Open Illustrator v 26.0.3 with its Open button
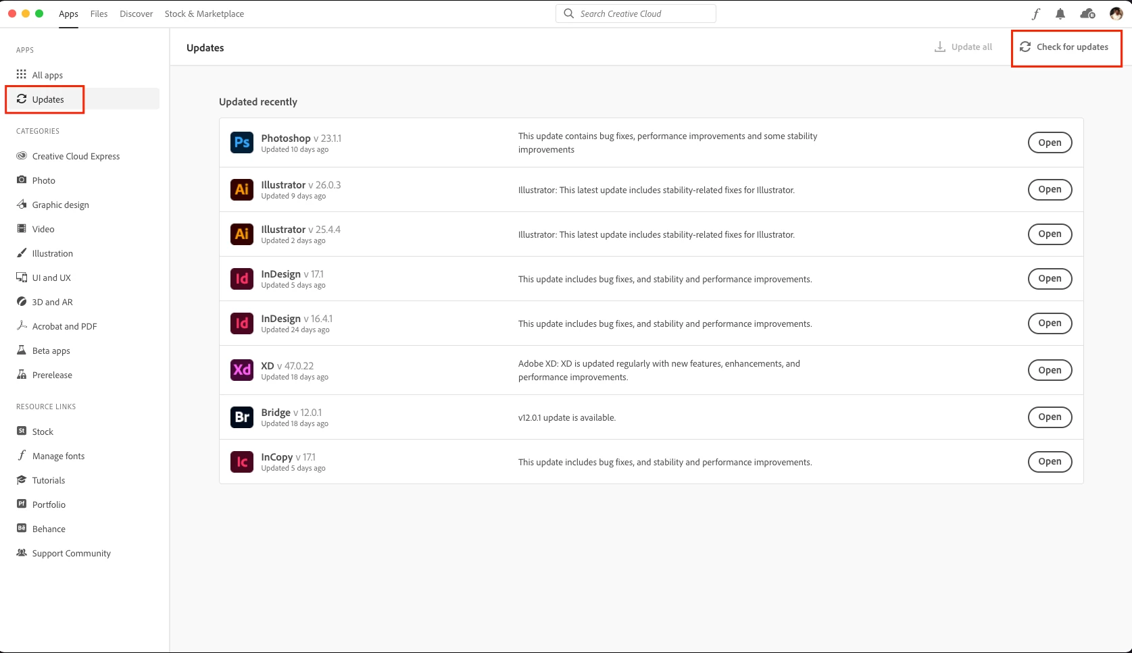The width and height of the screenshot is (1132, 653). 1050,189
